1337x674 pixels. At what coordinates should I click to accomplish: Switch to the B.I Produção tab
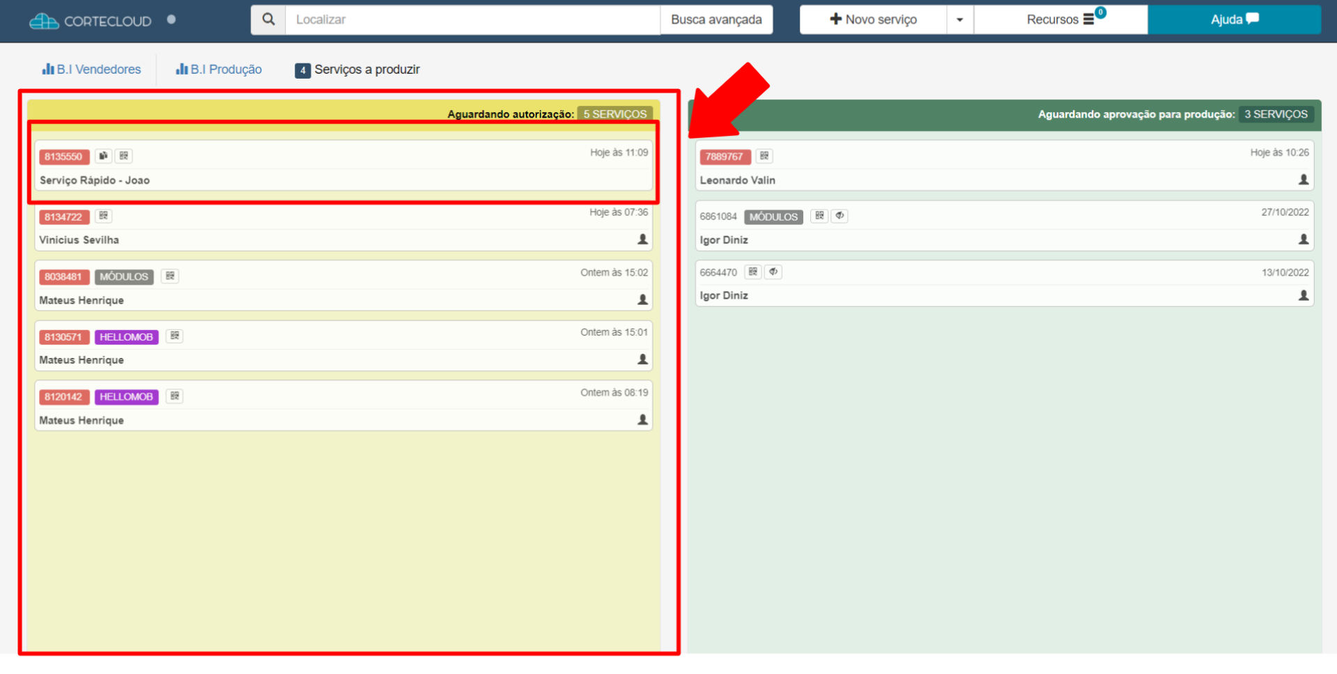[x=219, y=69]
